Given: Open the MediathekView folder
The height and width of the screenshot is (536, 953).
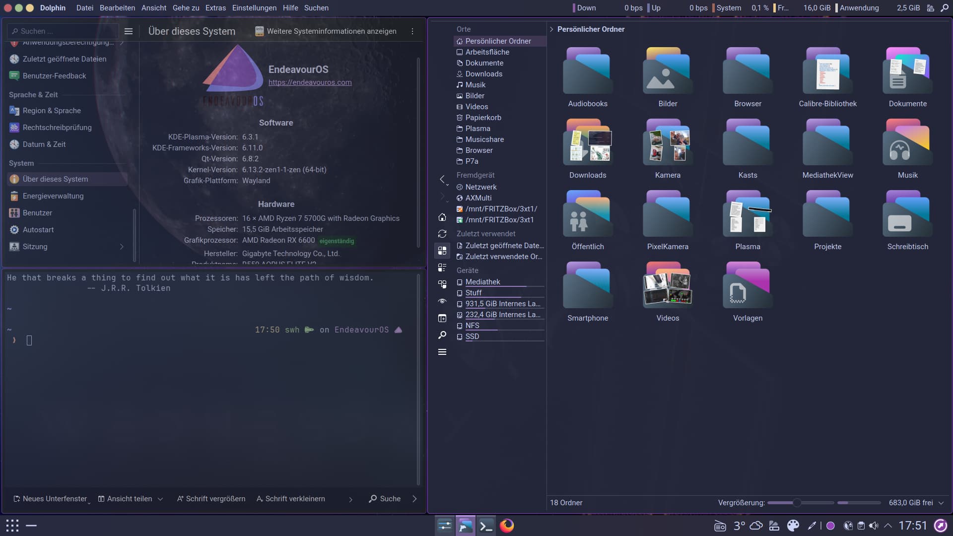Looking at the screenshot, I should coord(827,149).
